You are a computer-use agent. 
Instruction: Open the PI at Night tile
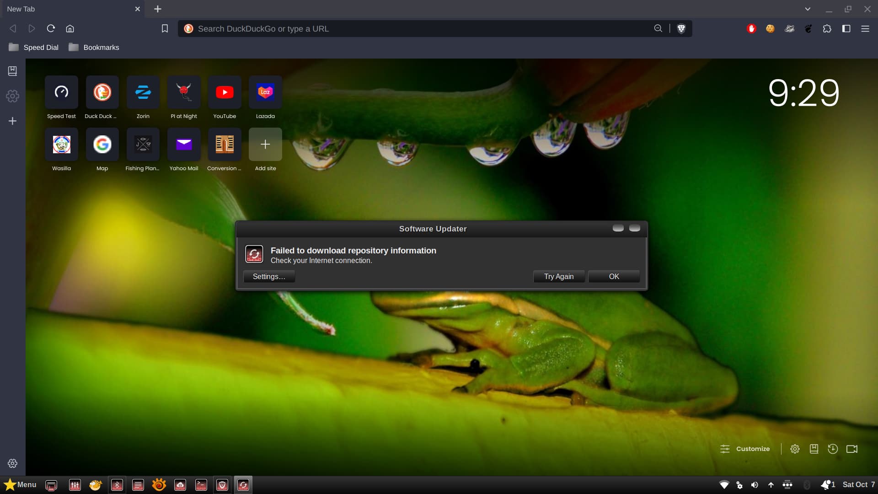pyautogui.click(x=184, y=92)
